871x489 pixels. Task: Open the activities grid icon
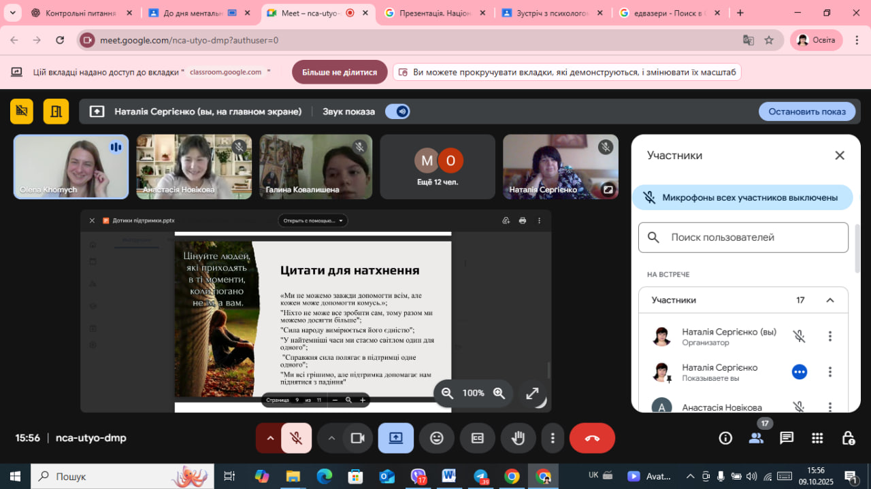[x=817, y=438]
